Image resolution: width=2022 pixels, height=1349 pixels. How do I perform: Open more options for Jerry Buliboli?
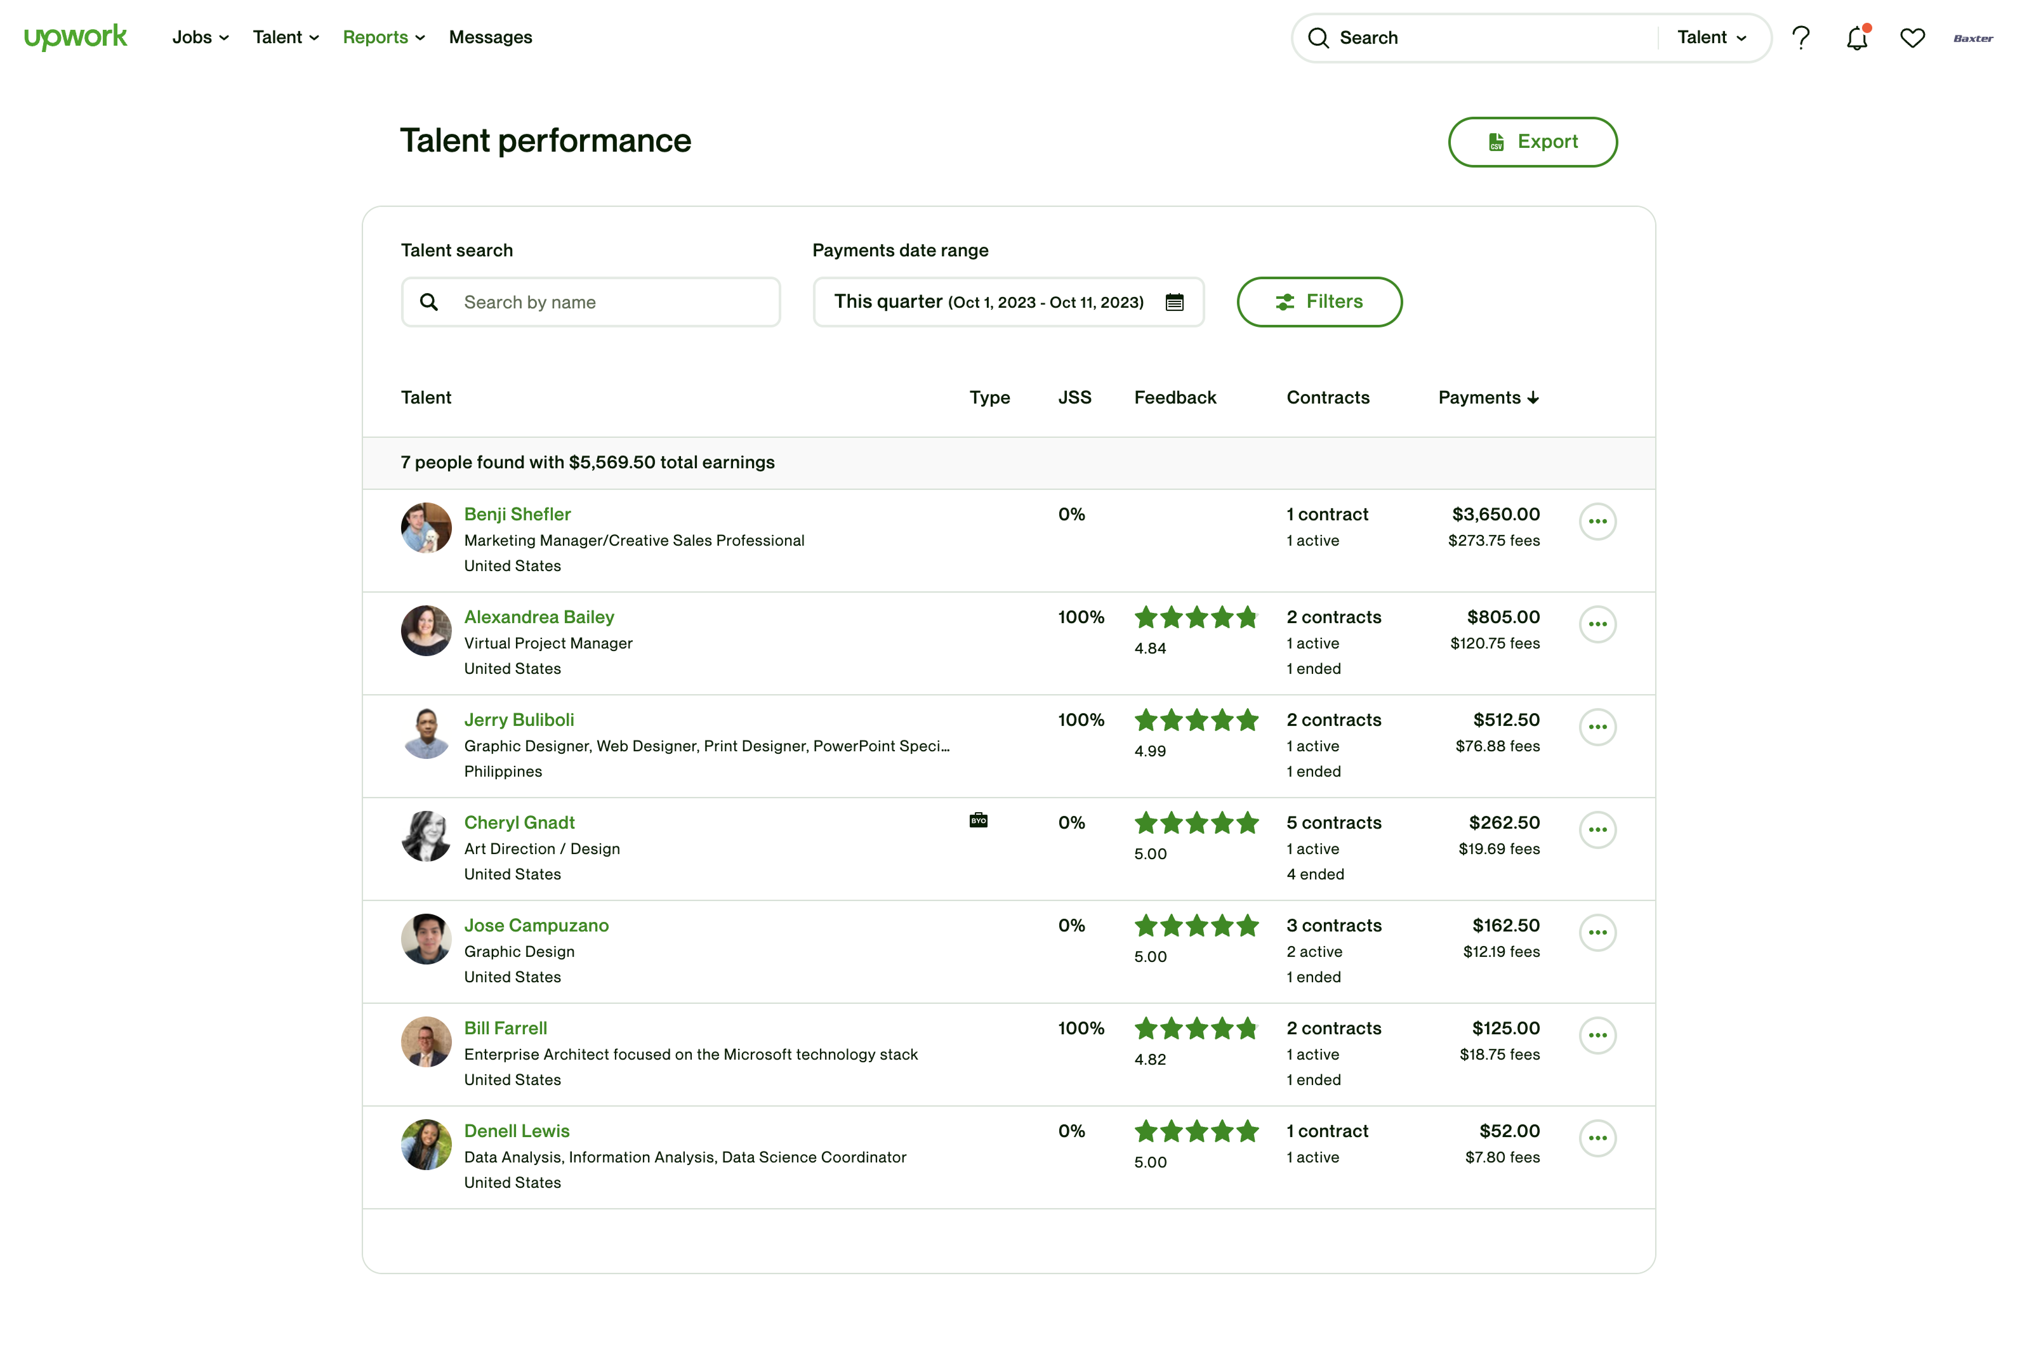(1598, 727)
